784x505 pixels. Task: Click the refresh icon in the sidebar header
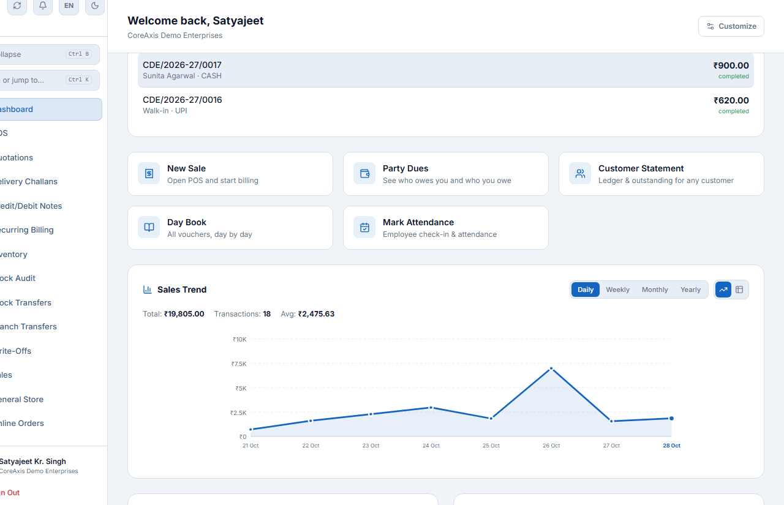(17, 6)
